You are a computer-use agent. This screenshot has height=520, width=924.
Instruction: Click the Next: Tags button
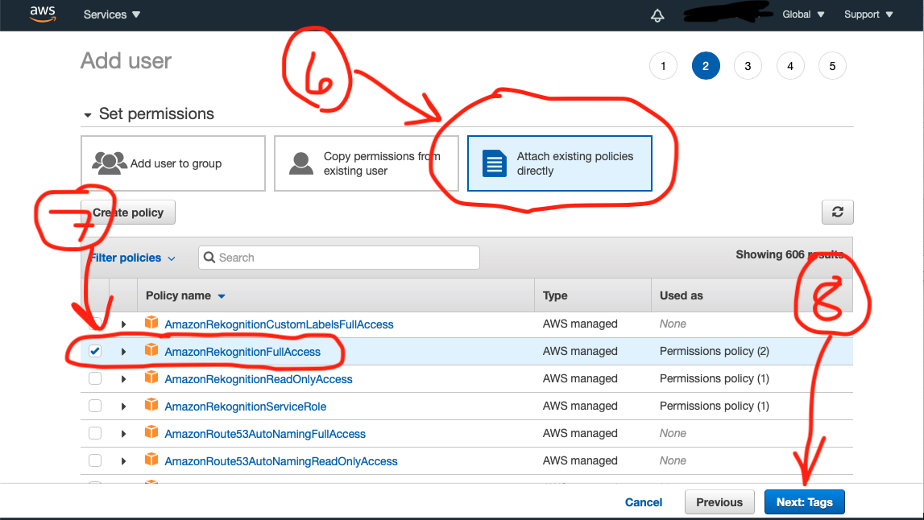(x=805, y=502)
